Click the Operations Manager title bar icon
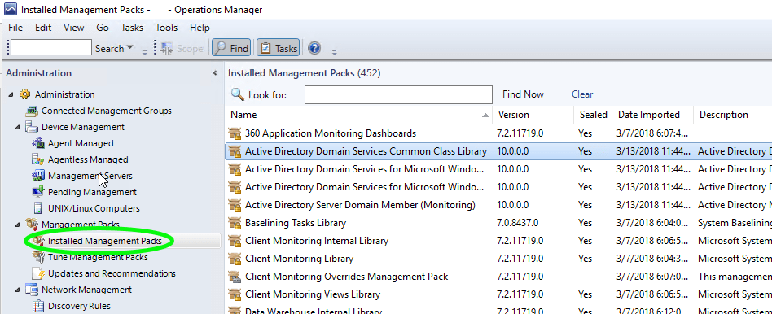The width and height of the screenshot is (772, 314). click(10, 9)
